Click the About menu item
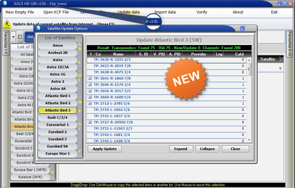This screenshot has width=295, height=188. [x=238, y=12]
